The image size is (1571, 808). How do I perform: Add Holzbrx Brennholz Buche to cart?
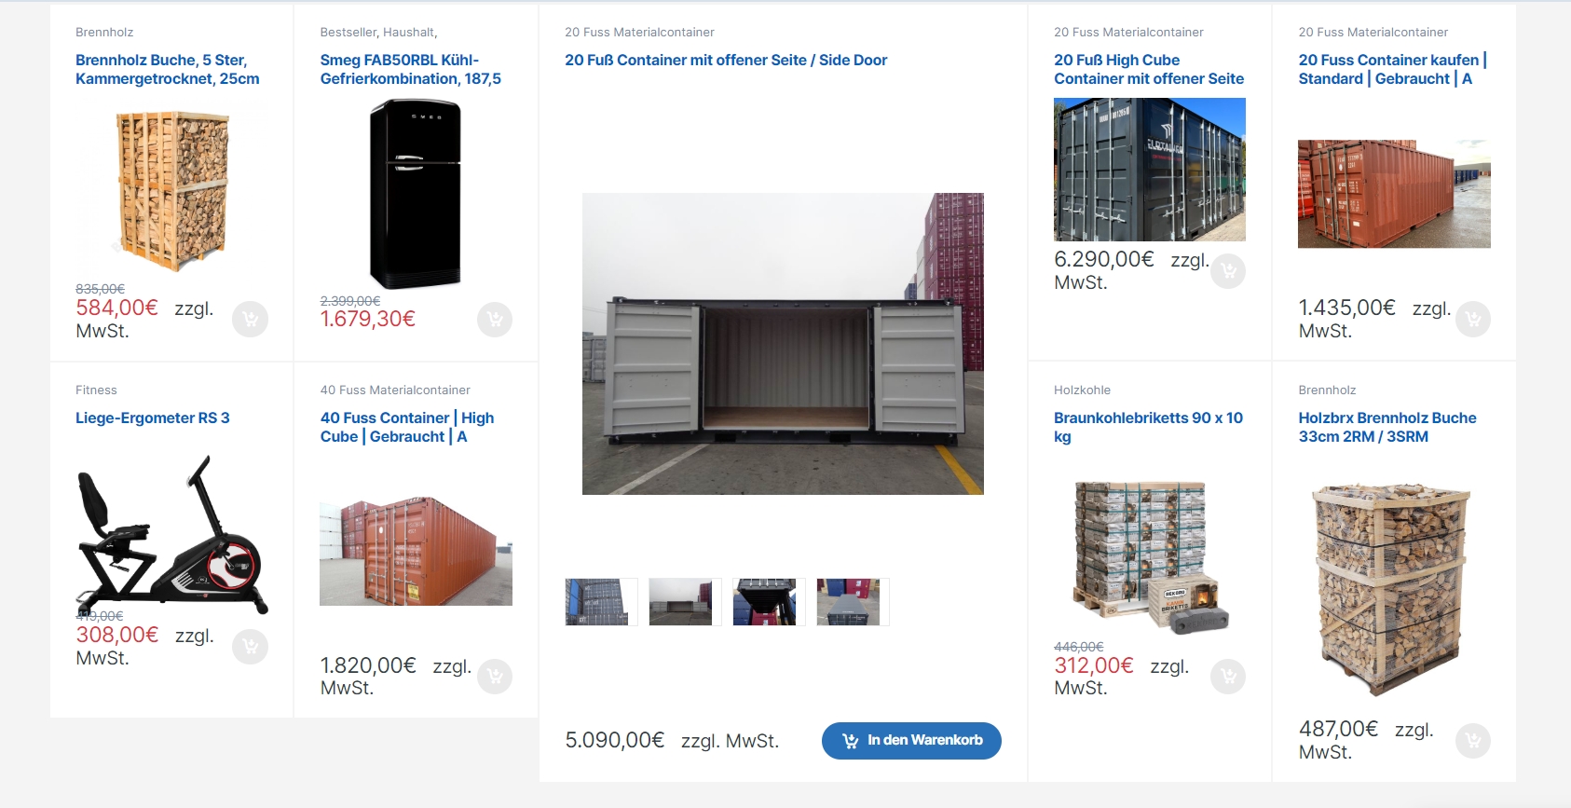(x=1473, y=741)
